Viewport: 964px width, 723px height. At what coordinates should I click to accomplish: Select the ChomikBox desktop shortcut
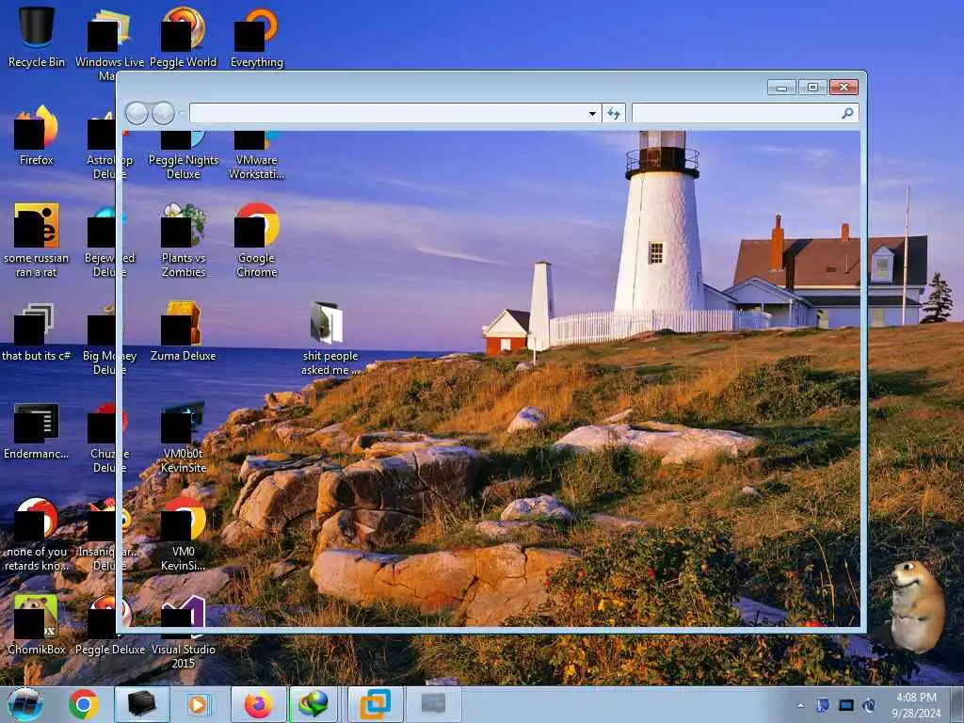[x=37, y=624]
